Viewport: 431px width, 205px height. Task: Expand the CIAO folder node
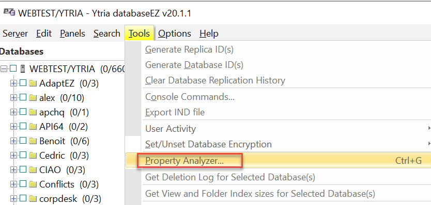click(13, 170)
